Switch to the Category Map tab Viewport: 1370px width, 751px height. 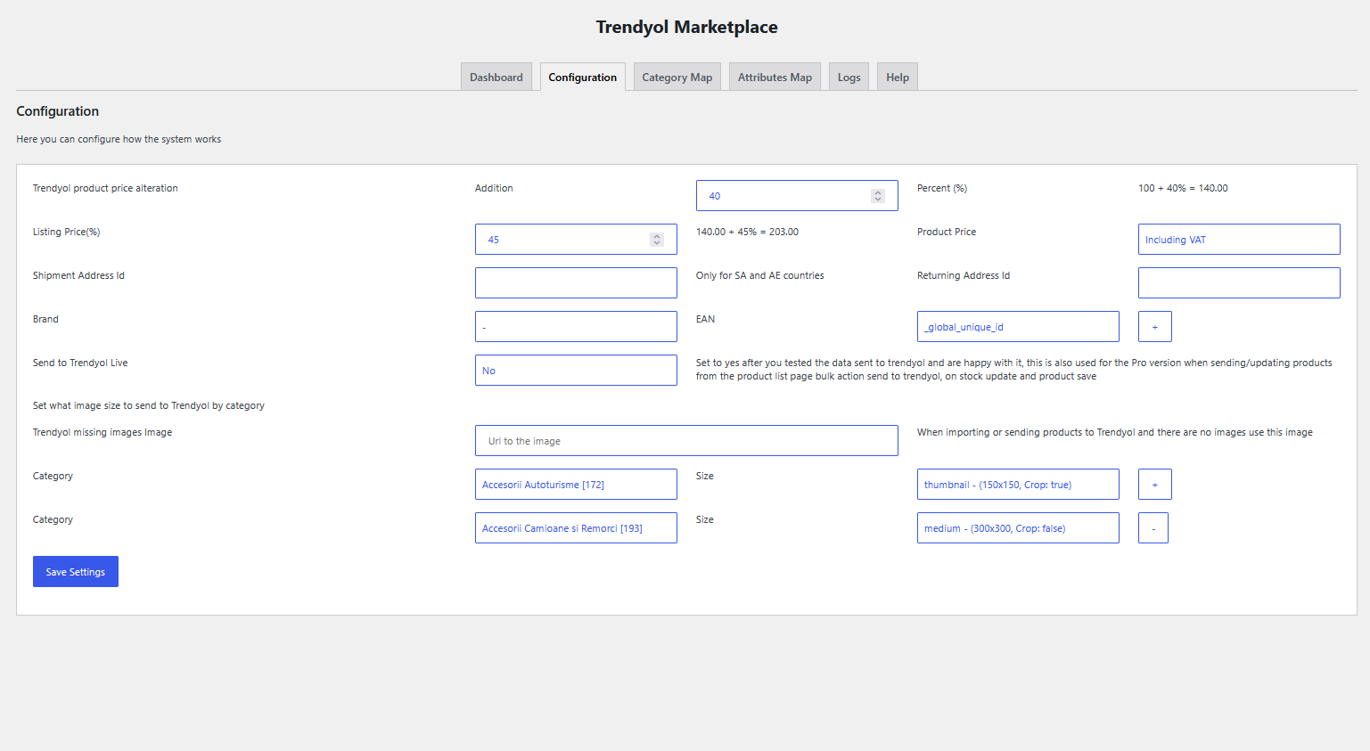677,78
